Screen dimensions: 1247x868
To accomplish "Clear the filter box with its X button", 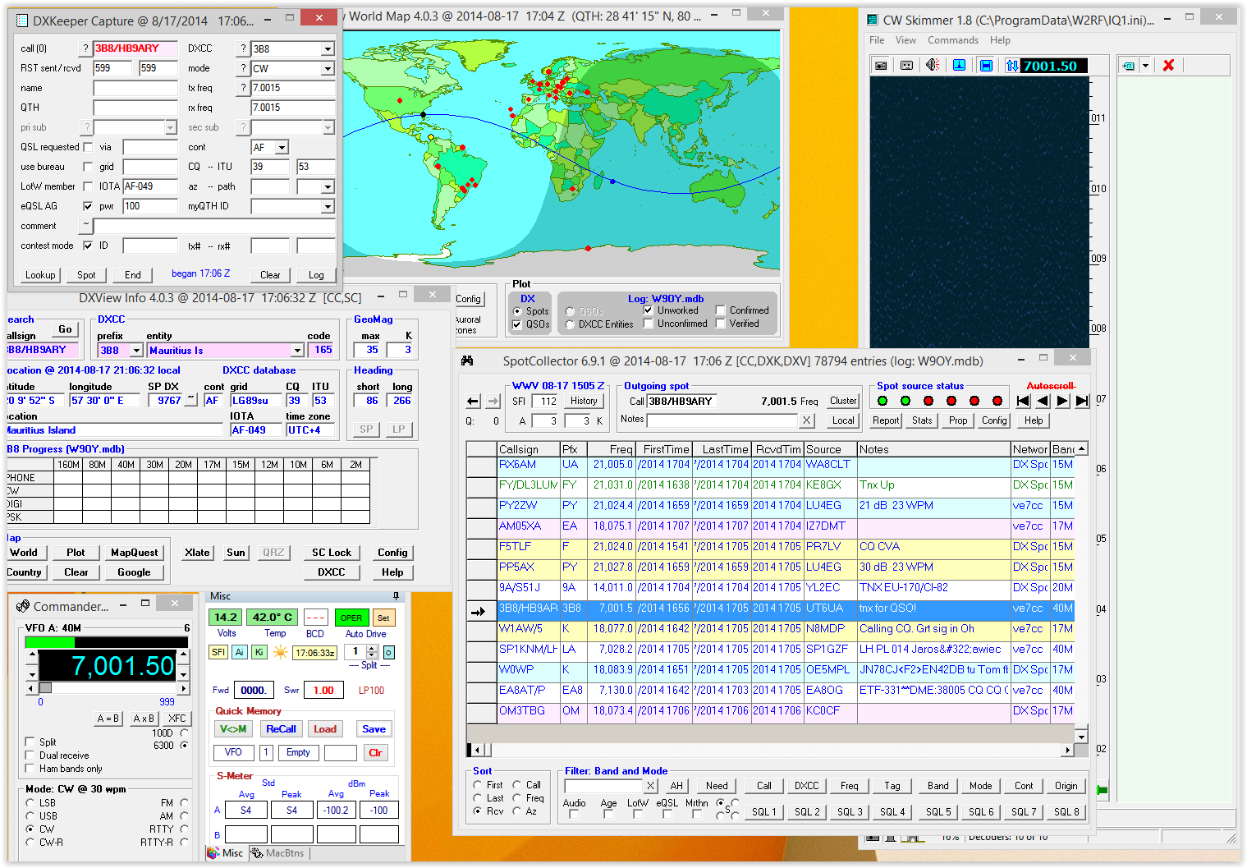I will pos(651,786).
